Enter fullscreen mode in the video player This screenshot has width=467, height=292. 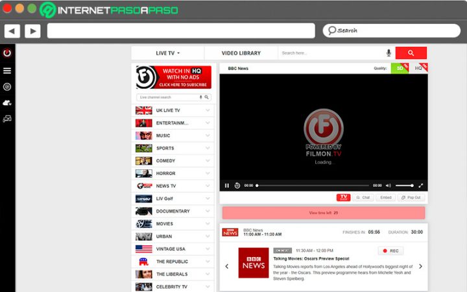(420, 186)
